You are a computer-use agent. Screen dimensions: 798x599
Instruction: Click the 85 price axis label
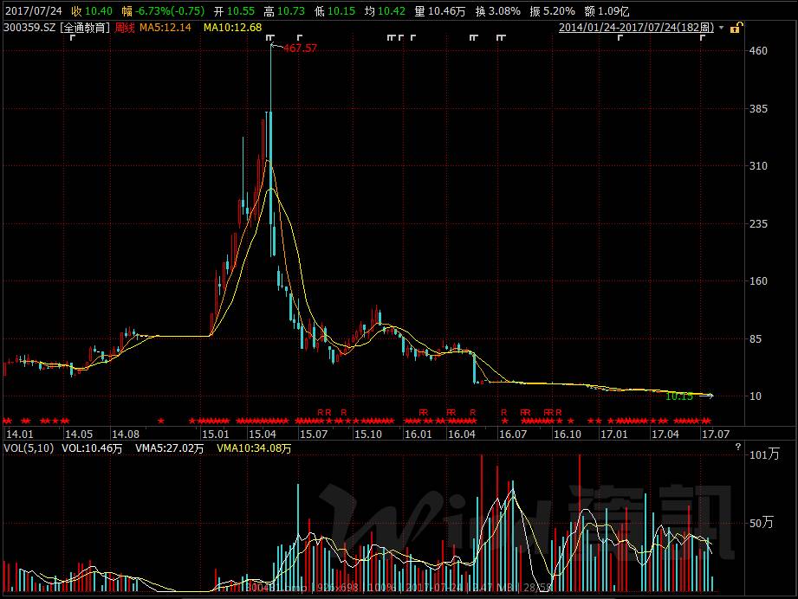point(756,338)
